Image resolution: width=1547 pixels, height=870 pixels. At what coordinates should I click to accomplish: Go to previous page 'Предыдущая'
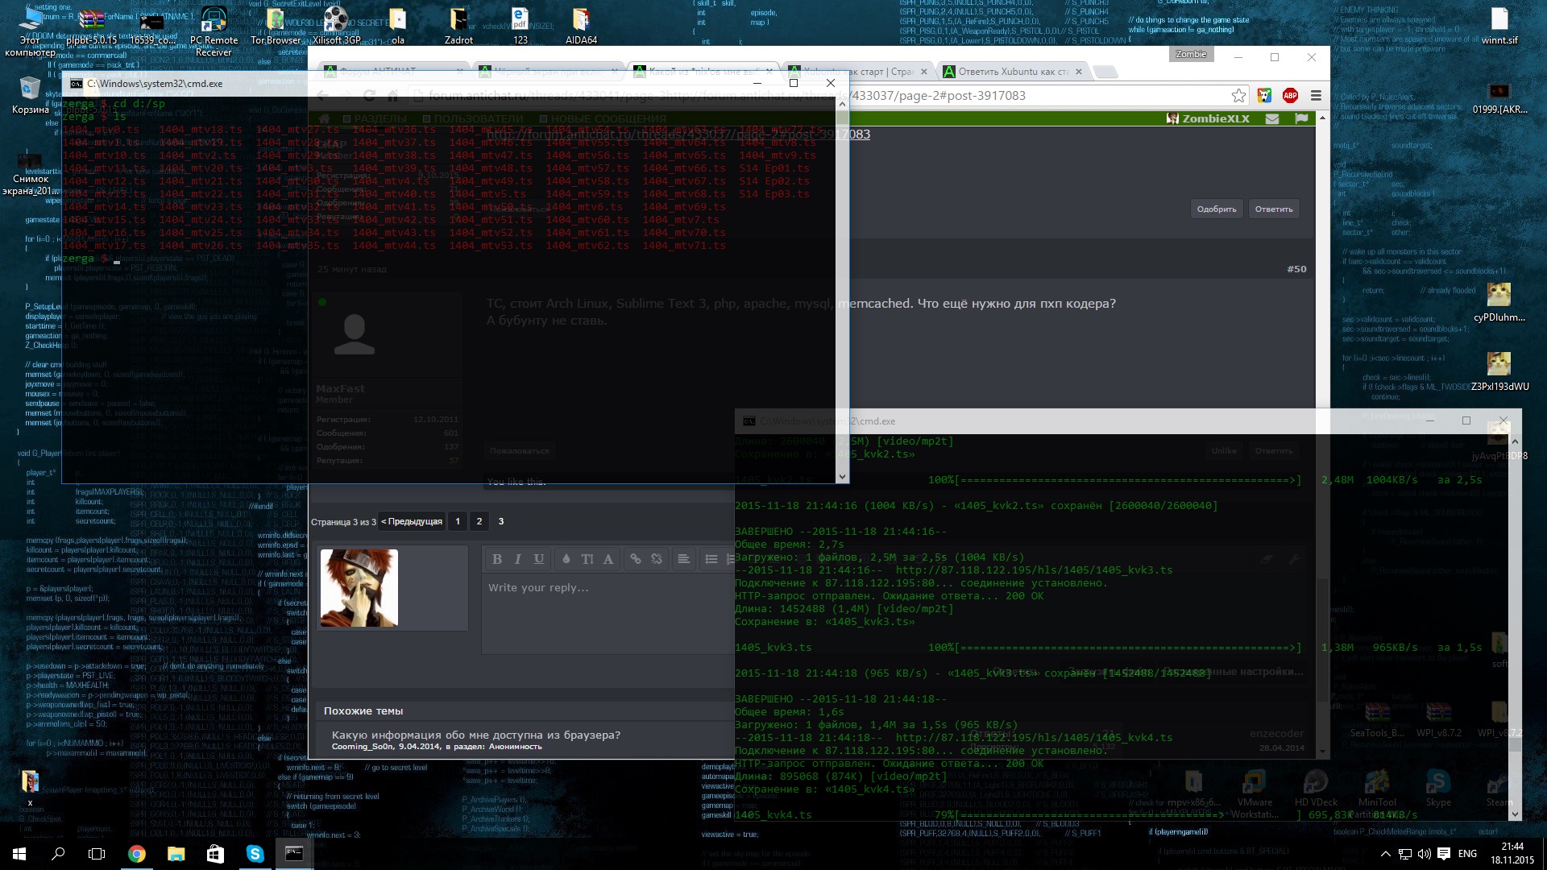coord(412,521)
